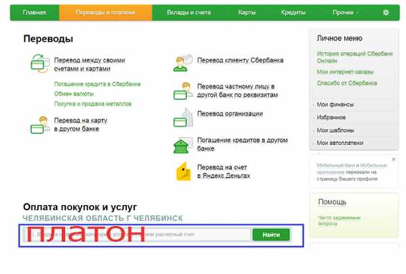
Task: Open Спасибо от Сбербанка link
Action: (x=346, y=83)
